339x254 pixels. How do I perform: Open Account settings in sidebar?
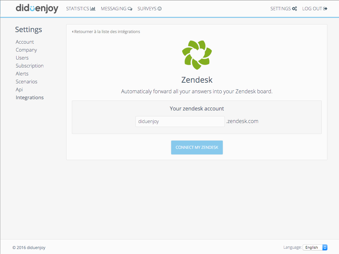pyautogui.click(x=25, y=42)
